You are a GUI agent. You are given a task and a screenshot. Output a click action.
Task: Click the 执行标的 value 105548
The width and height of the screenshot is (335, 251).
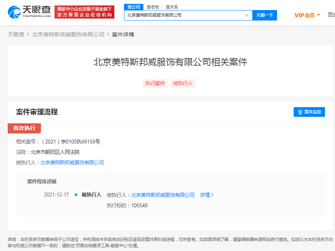(x=139, y=205)
